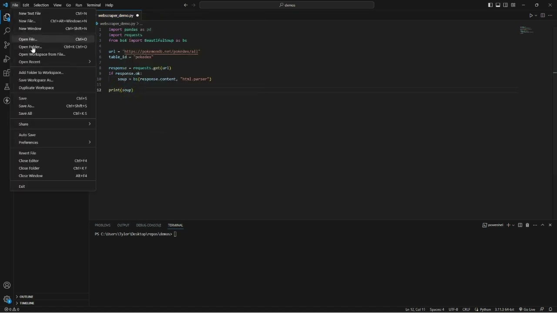The image size is (557, 313).
Task: Click the demos command center search box
Action: [287, 5]
